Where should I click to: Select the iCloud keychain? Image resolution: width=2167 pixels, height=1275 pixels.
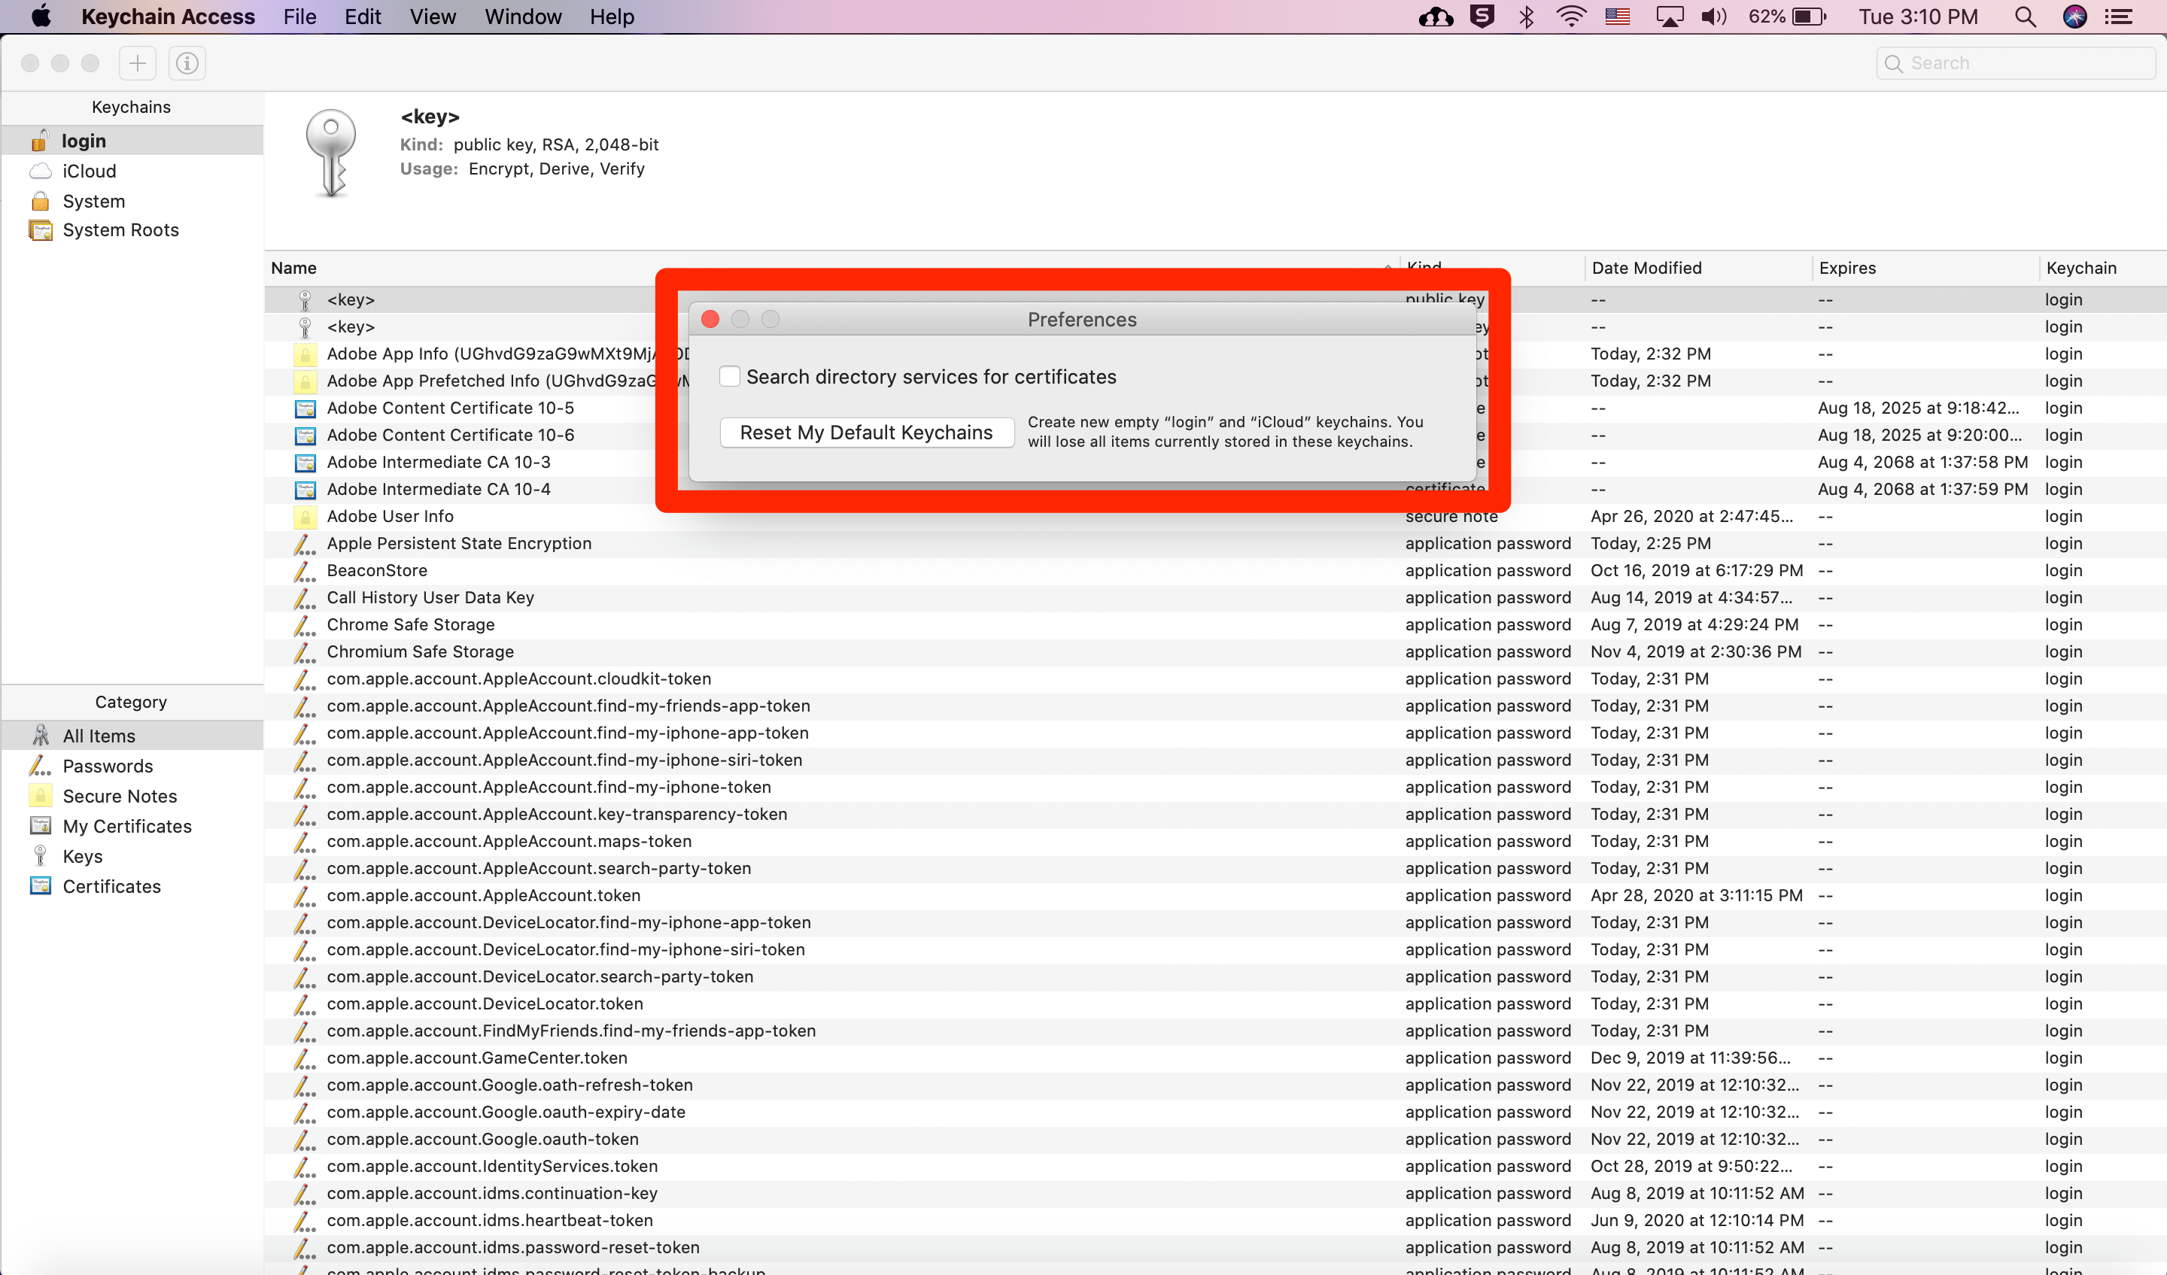coord(89,171)
